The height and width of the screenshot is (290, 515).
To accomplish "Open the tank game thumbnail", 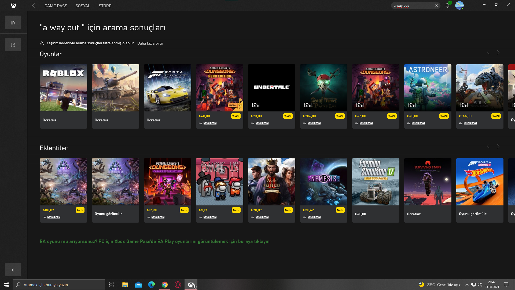I will 116,88.
